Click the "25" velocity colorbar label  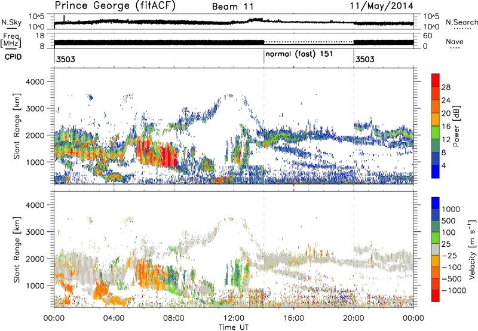point(446,244)
